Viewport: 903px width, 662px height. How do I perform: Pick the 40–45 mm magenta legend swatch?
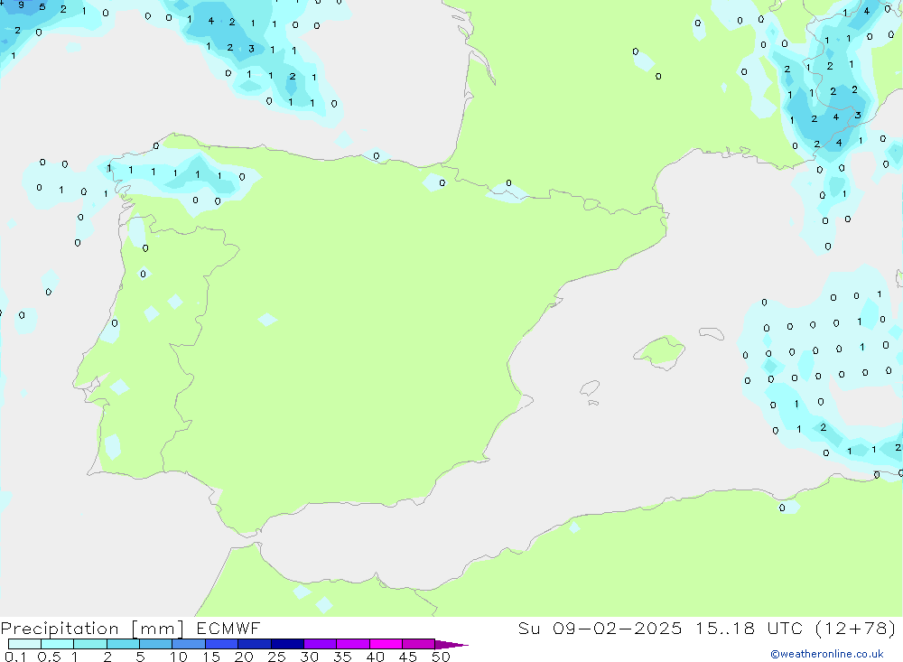[x=386, y=644]
